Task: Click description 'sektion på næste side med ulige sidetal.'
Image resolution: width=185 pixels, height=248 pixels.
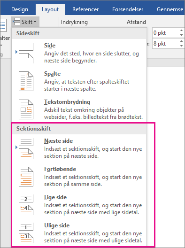Action: (93, 240)
